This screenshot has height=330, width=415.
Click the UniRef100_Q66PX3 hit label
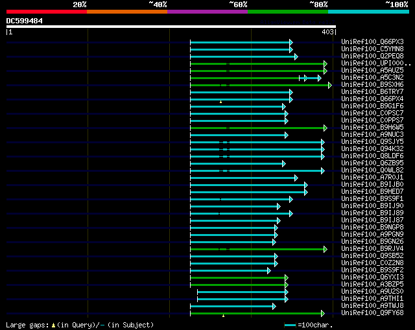(372, 41)
